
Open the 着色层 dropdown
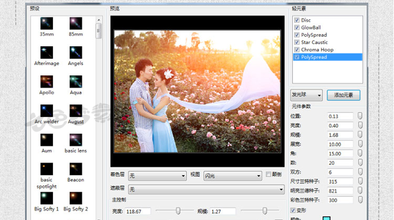(x=157, y=176)
